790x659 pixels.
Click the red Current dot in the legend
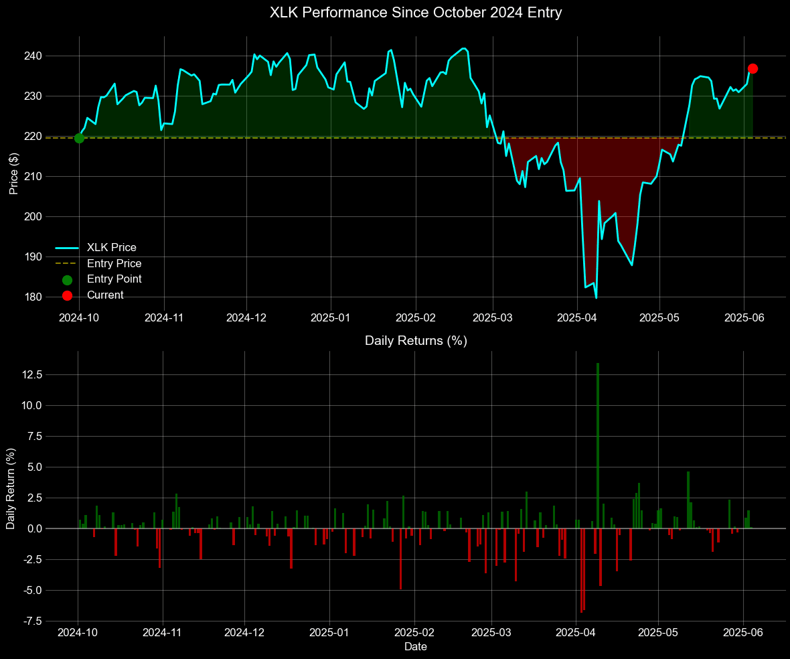67,295
